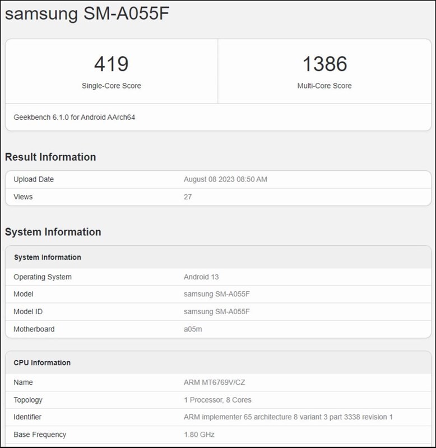Click the samsung SM-A055F page title

click(x=87, y=13)
